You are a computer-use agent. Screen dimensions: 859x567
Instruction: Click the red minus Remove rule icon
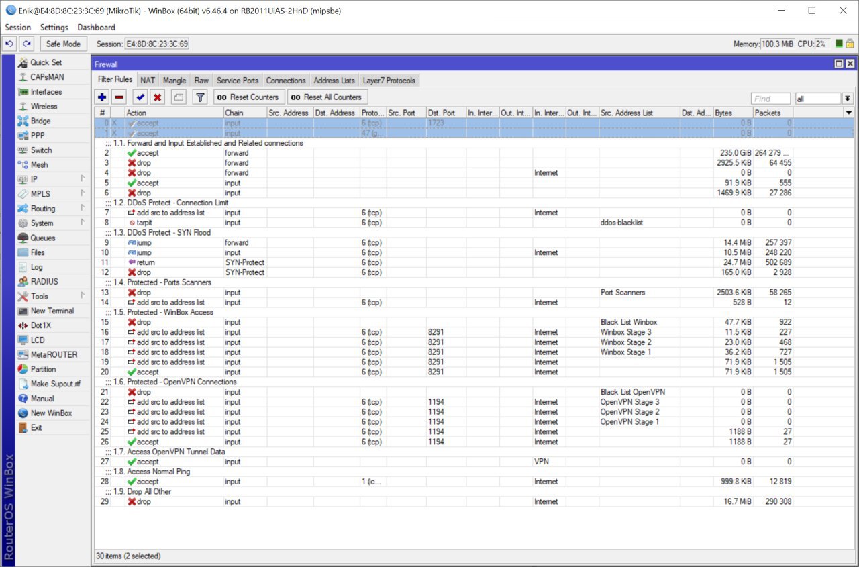pyautogui.click(x=119, y=97)
